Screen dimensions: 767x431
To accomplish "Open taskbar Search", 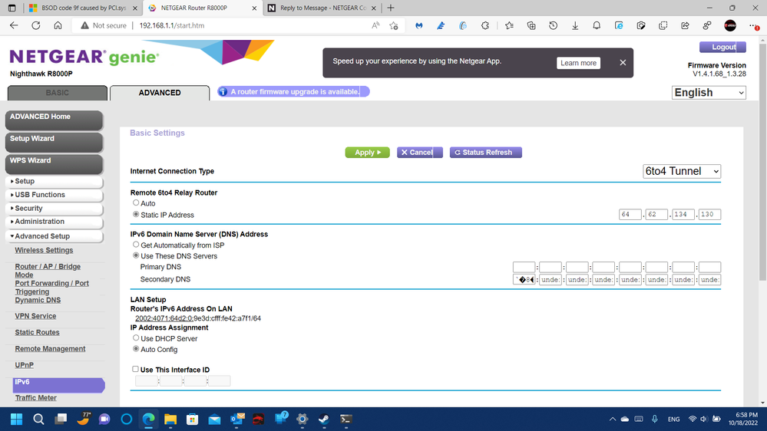I will [38, 419].
